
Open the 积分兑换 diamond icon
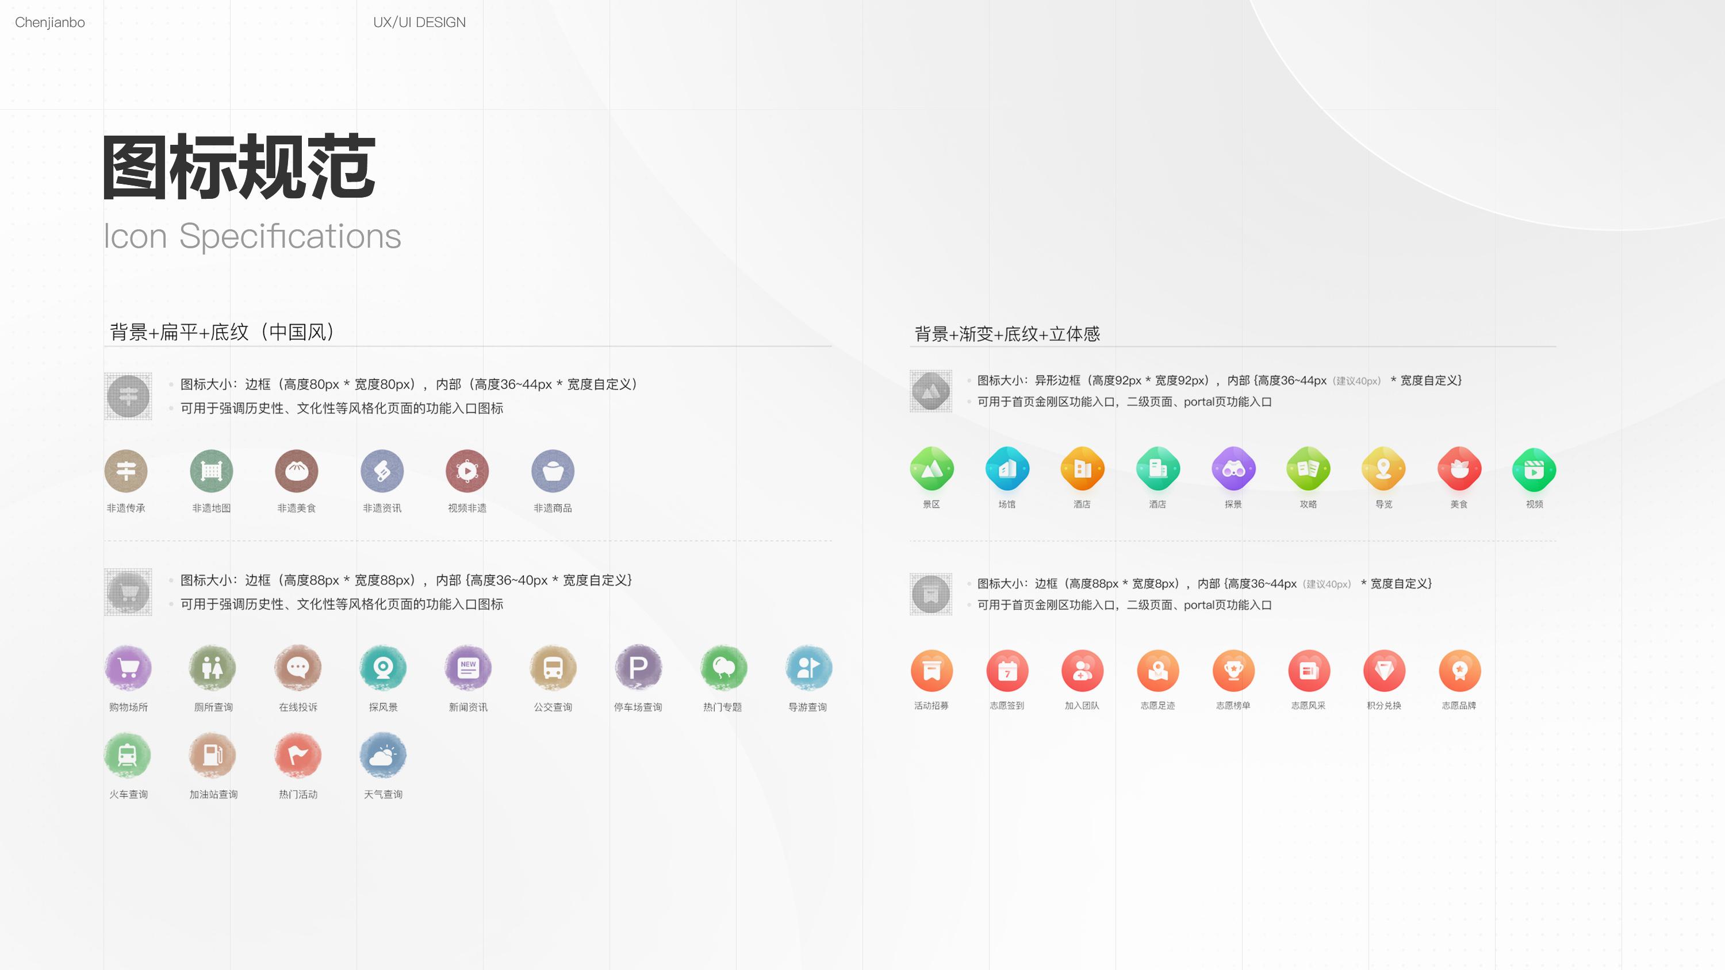click(1384, 670)
